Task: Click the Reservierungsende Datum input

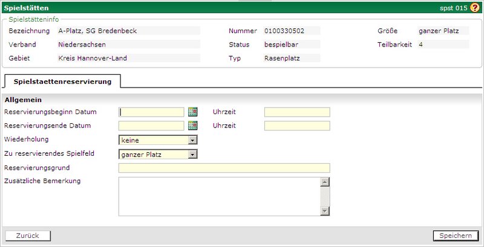Action: pyautogui.click(x=151, y=126)
